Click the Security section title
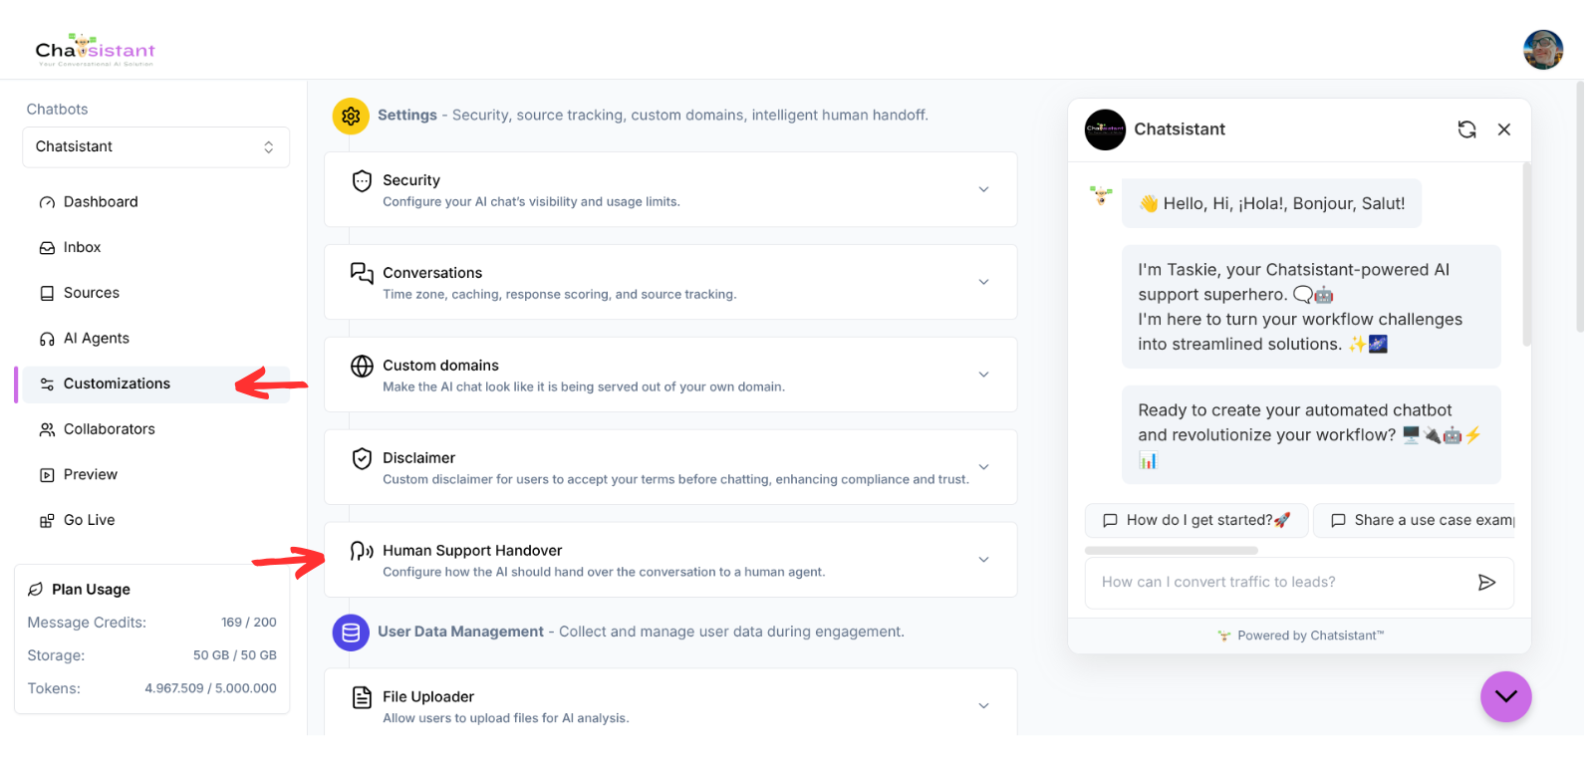This screenshot has height=766, width=1594. 411,180
